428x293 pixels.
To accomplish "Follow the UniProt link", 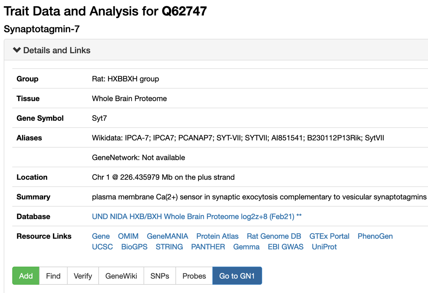I will (324, 247).
